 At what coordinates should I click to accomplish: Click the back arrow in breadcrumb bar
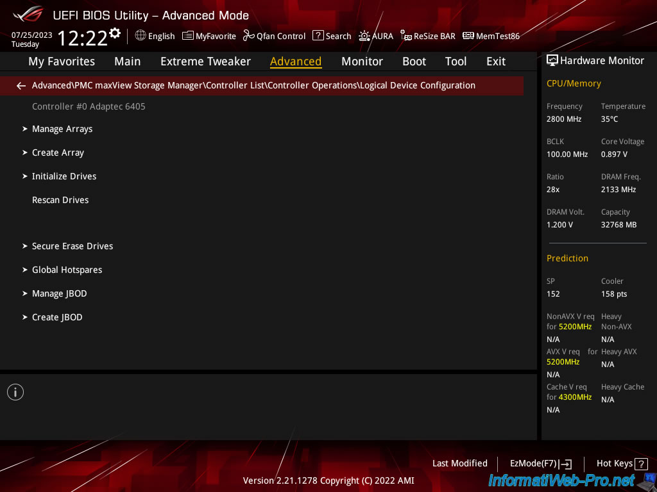pyautogui.click(x=21, y=86)
